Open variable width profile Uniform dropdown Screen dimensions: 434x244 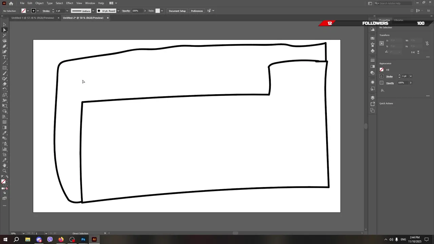tap(93, 11)
